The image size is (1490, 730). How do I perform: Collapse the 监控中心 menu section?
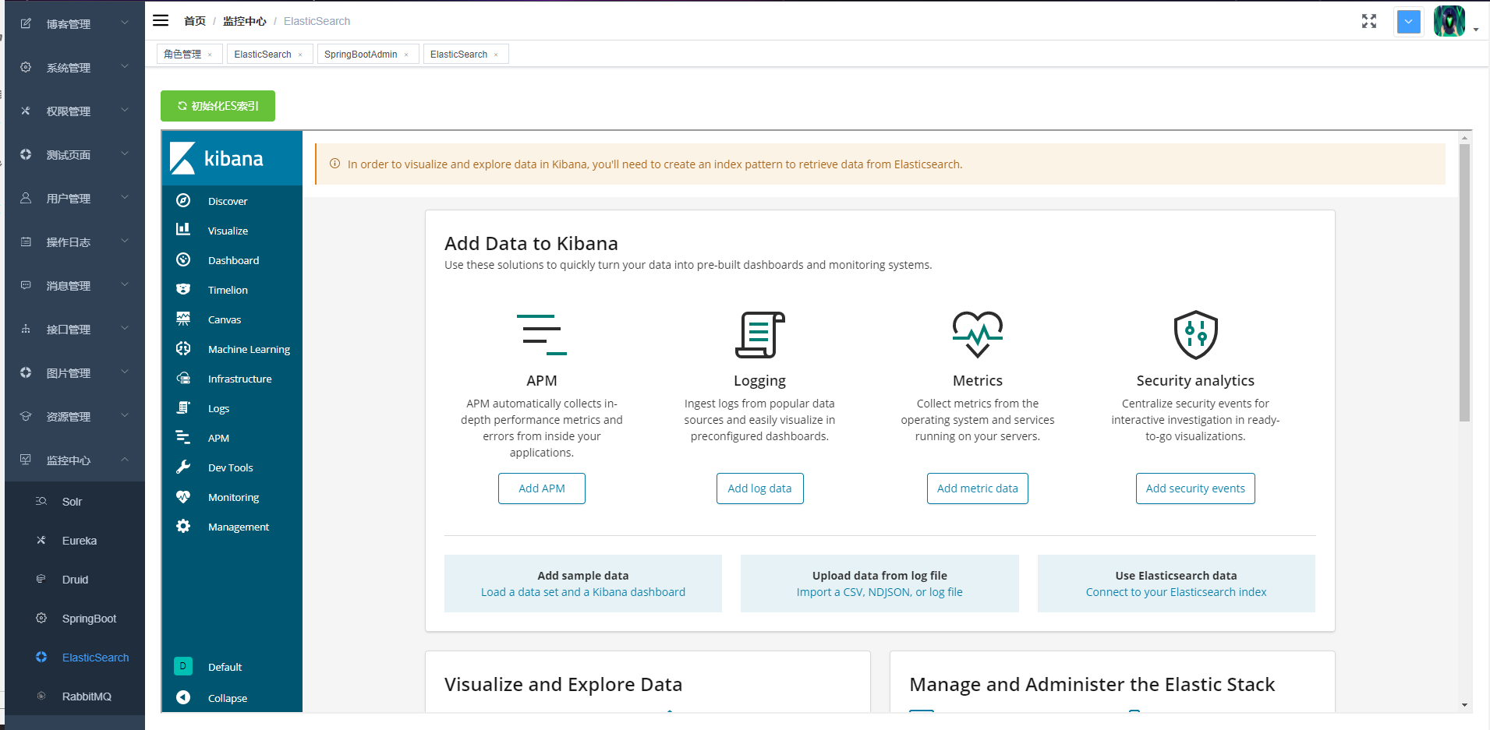(75, 460)
